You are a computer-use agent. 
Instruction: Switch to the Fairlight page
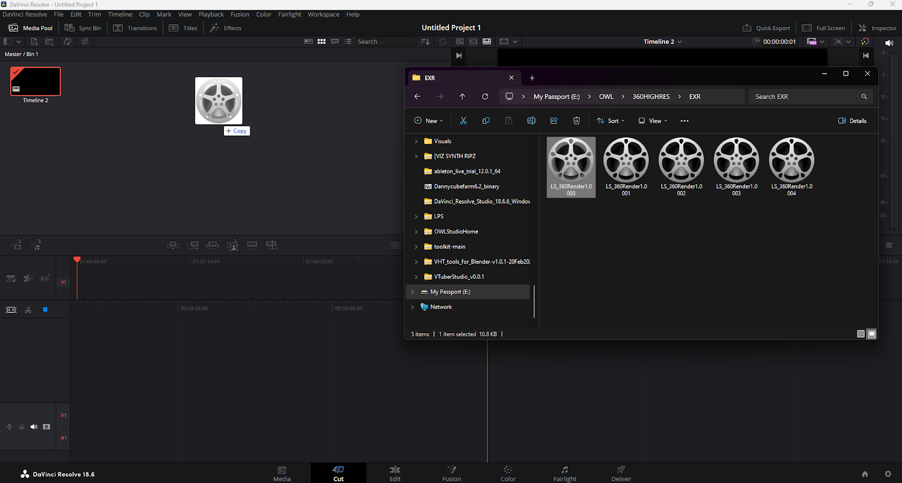tap(565, 473)
